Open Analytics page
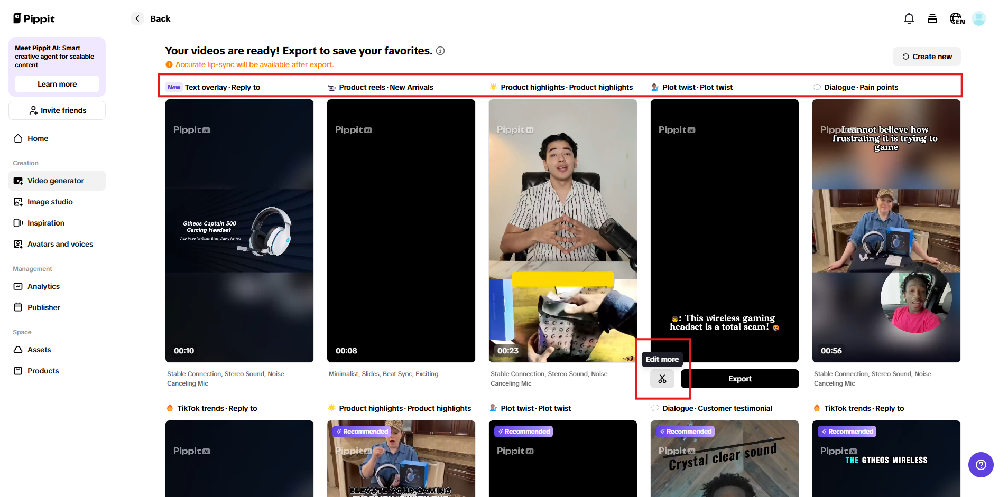The height and width of the screenshot is (497, 1008). (57, 286)
